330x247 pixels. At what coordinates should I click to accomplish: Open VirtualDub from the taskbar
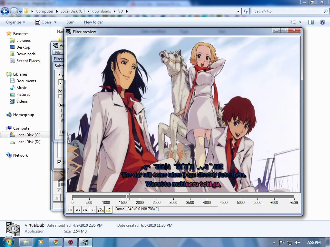coord(85,242)
